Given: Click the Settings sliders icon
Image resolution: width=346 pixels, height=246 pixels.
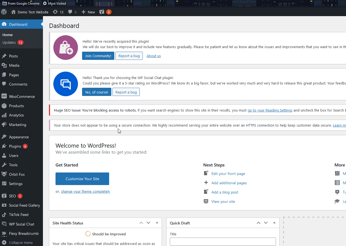Looking at the screenshot, I should coord(4,184).
